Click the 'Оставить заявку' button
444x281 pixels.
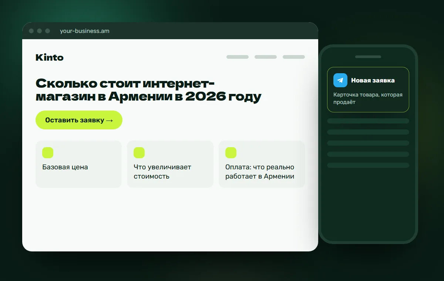click(x=79, y=120)
